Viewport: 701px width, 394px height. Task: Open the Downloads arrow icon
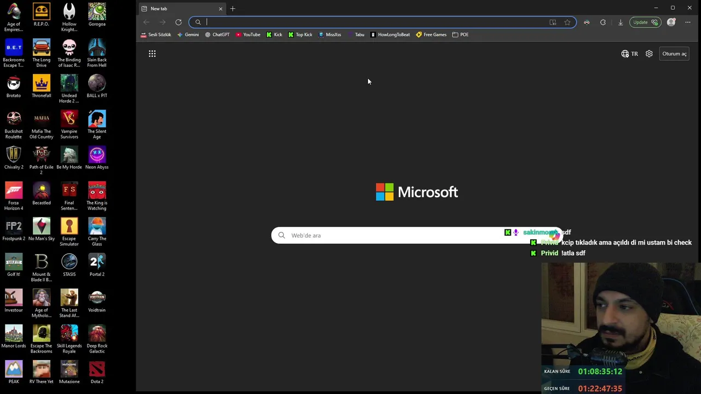620,22
